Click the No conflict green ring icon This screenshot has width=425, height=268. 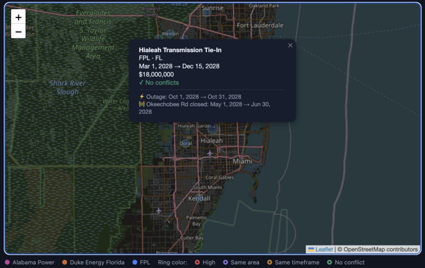tap(330, 262)
